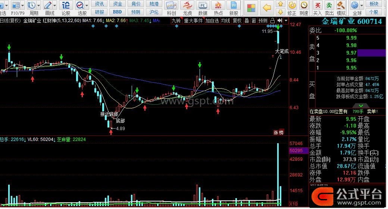Open the 沪伦 button
The width and height of the screenshot is (388, 209).
point(154,12)
